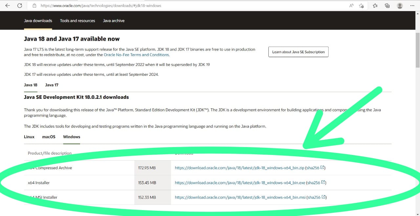Download the jdk-18_windows-x64_bin.msi link
The width and height of the screenshot is (420, 216).
240,197
